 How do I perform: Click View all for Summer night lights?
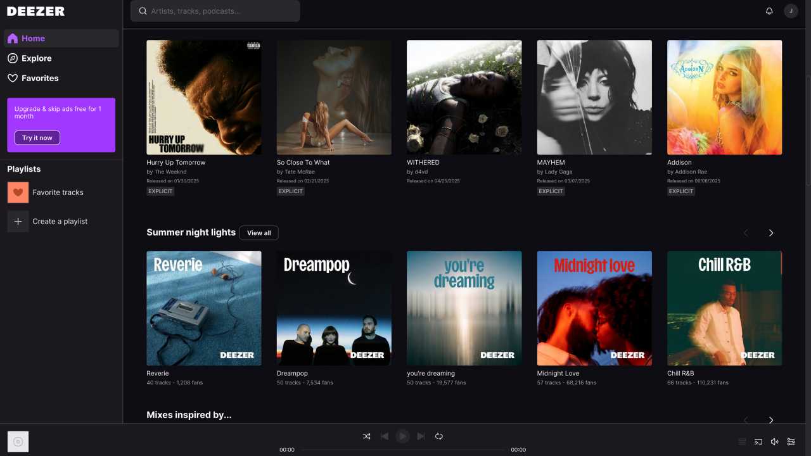click(x=259, y=233)
